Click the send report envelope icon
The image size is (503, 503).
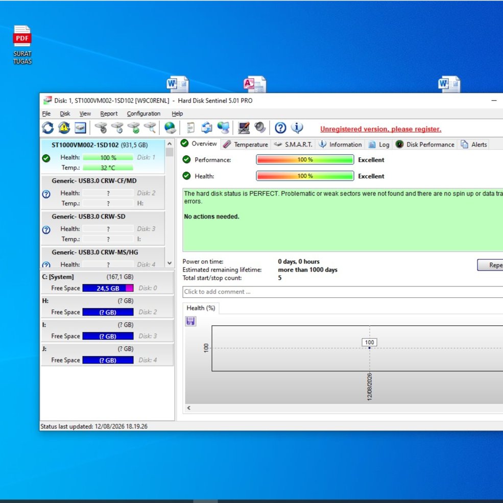click(x=207, y=128)
